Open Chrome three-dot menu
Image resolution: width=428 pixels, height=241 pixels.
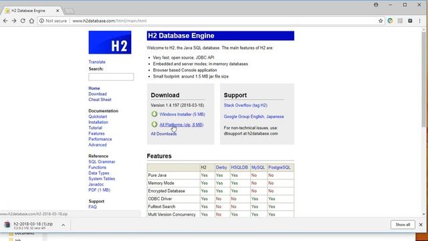coord(420,21)
